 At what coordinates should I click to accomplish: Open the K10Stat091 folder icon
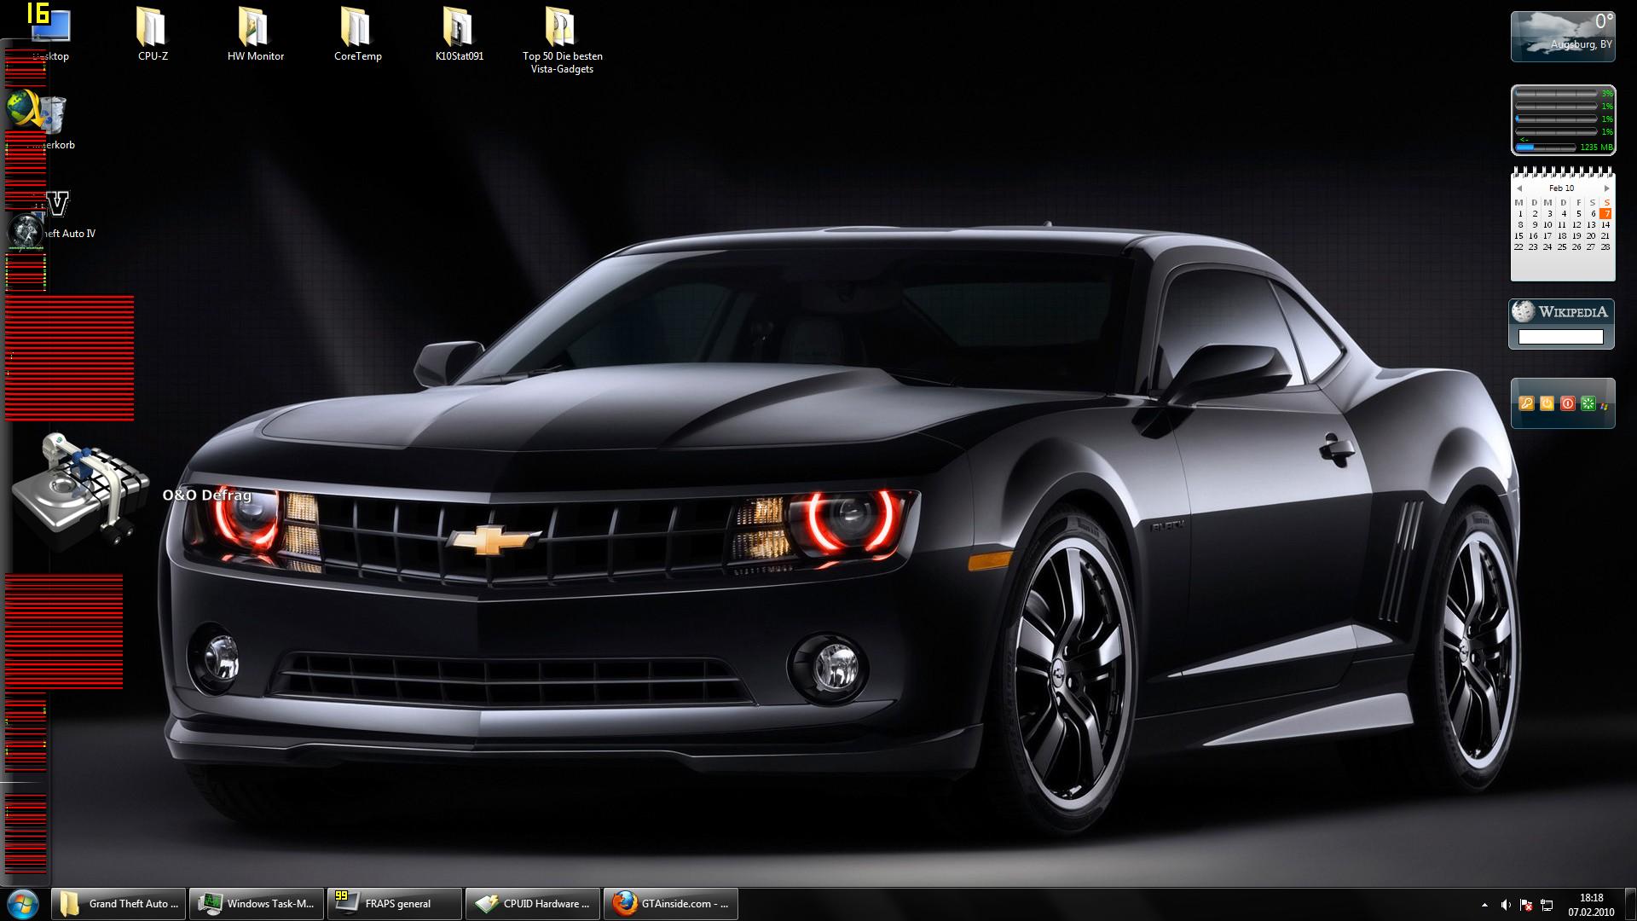click(459, 30)
